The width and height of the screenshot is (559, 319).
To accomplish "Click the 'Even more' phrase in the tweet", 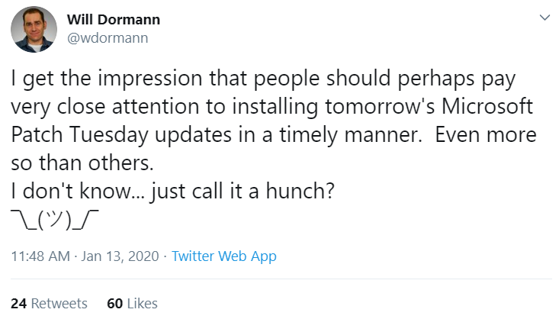I will [x=486, y=135].
